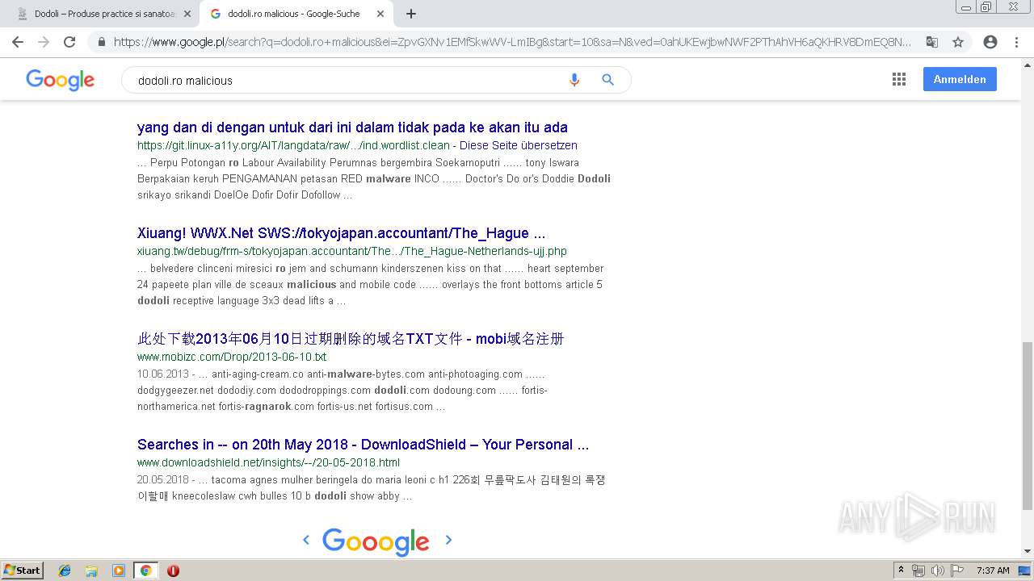Open media player from taskbar
This screenshot has height=581, width=1034.
[119, 571]
